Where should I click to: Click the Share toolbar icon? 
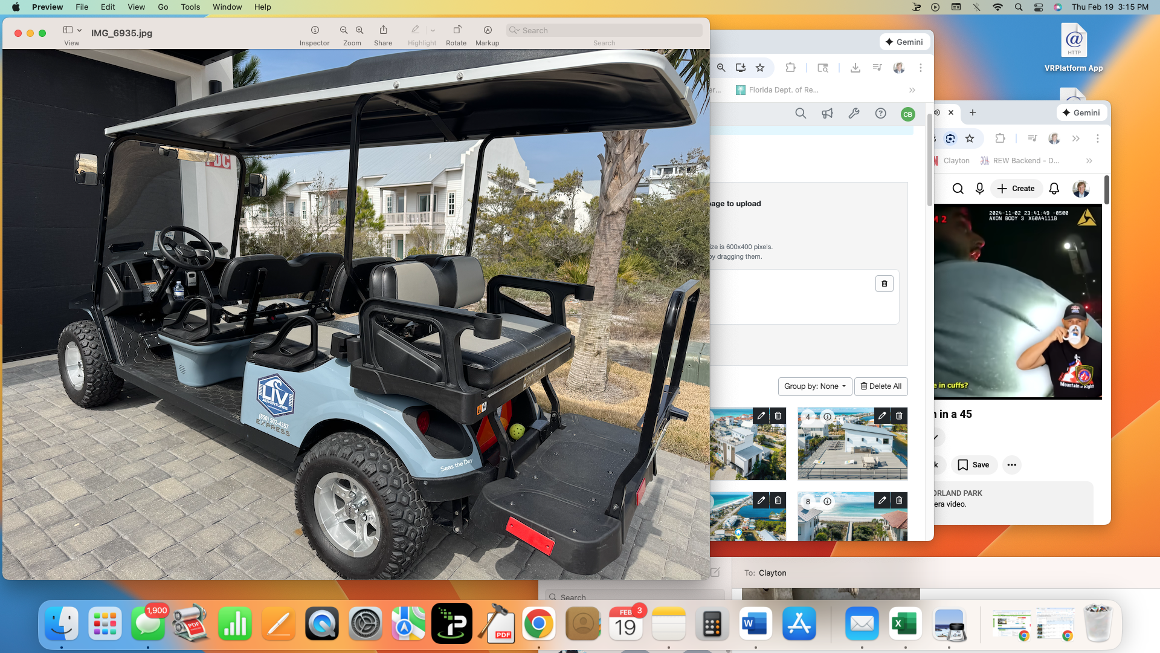(x=383, y=30)
